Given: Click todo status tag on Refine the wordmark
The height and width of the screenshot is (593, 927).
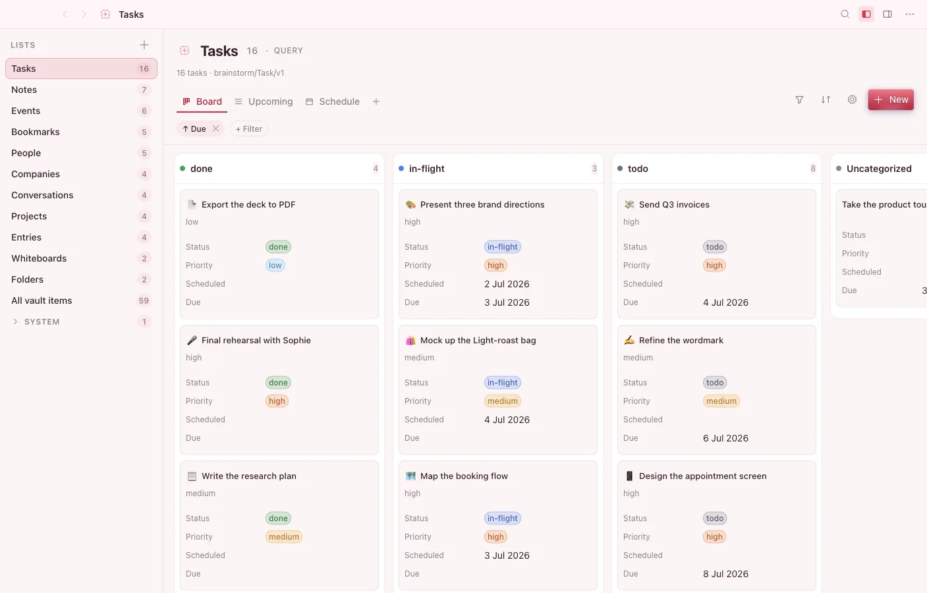Looking at the screenshot, I should 715,383.
